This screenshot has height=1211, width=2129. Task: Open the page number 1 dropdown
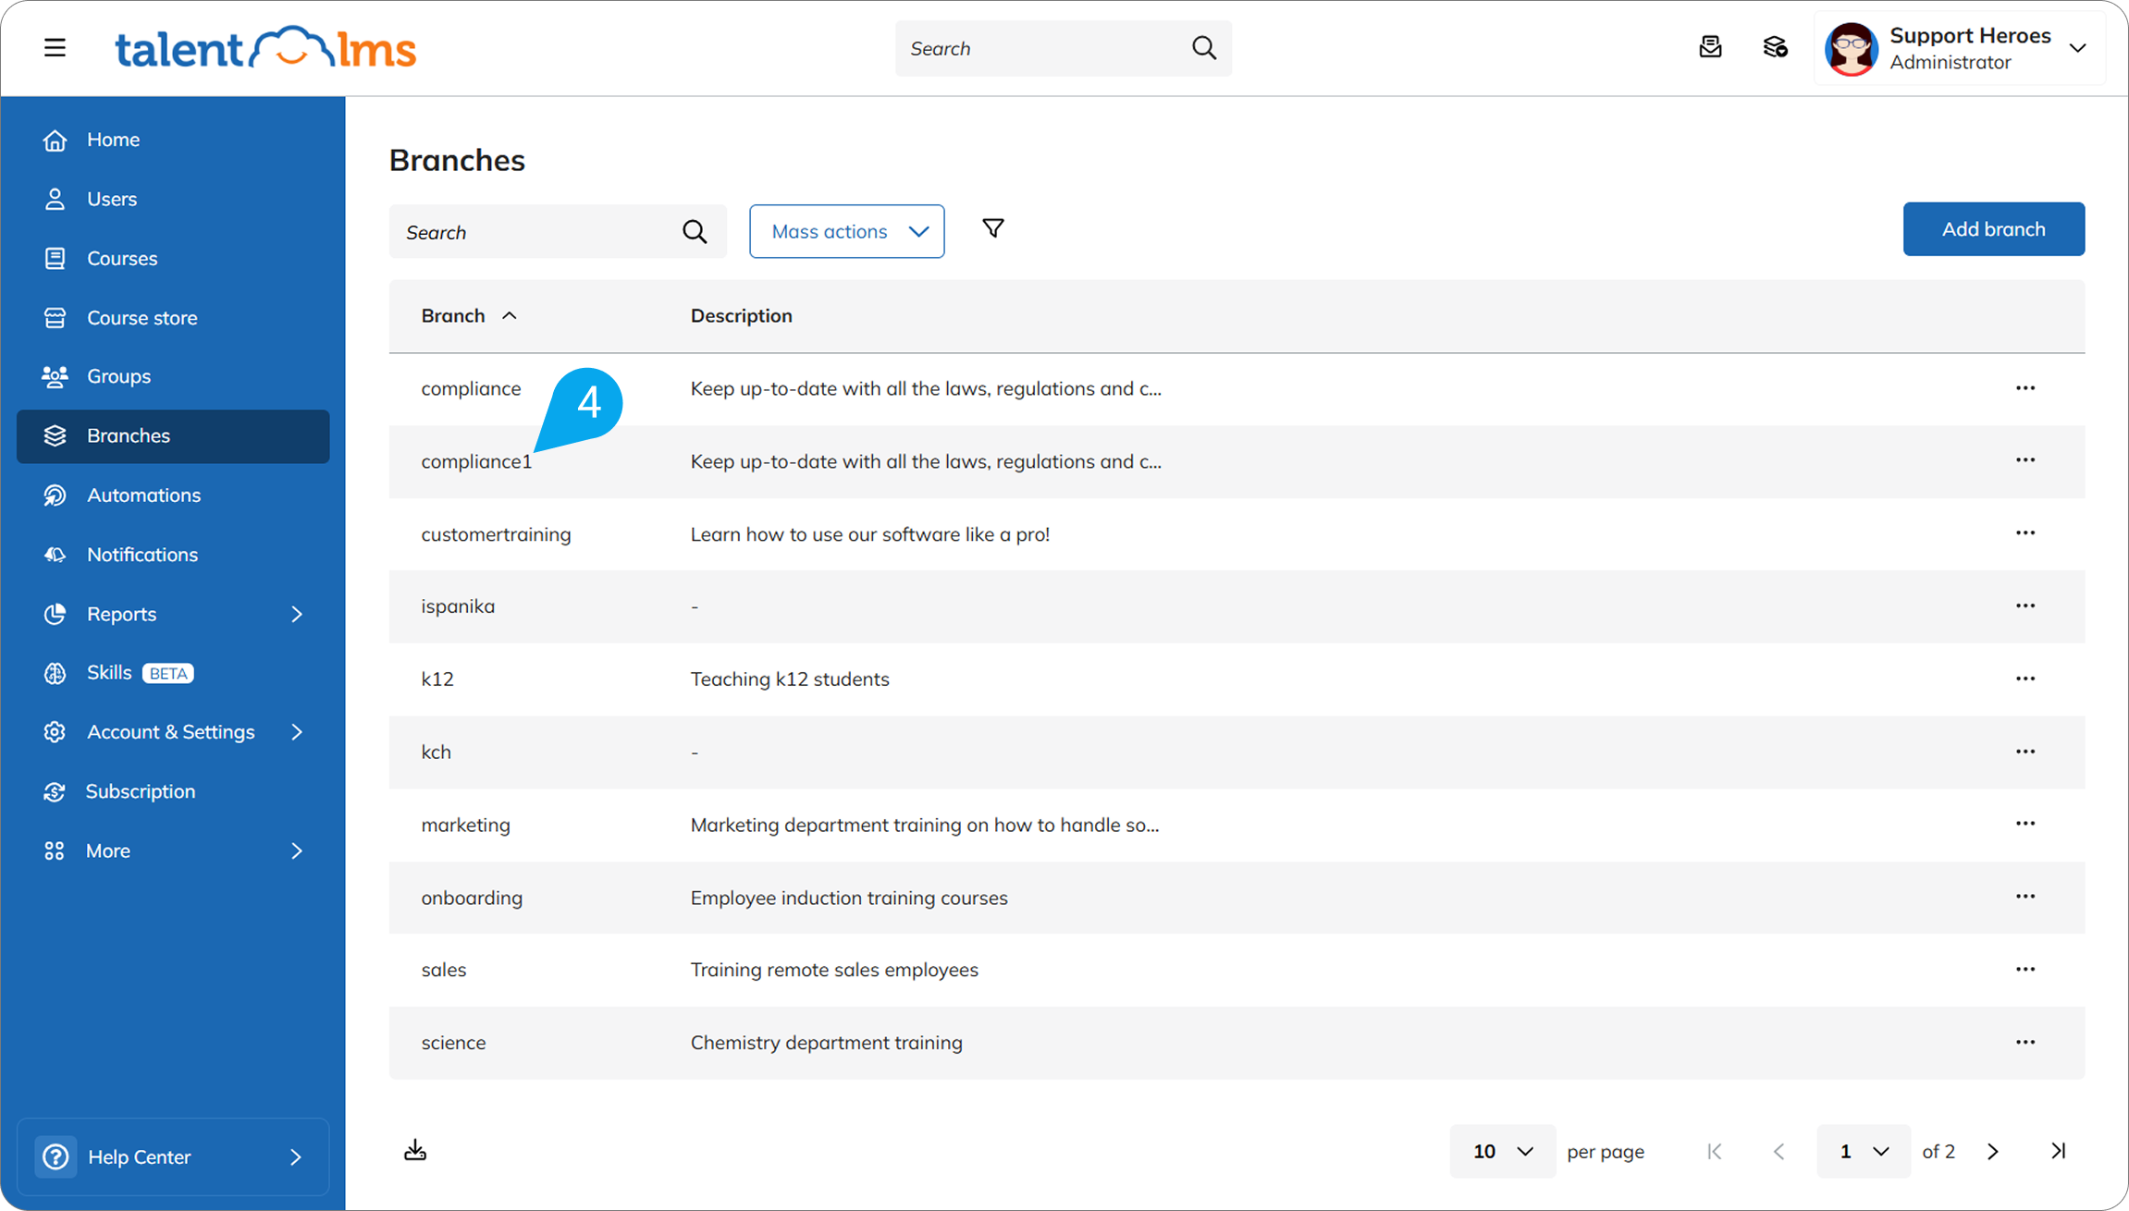[1863, 1151]
